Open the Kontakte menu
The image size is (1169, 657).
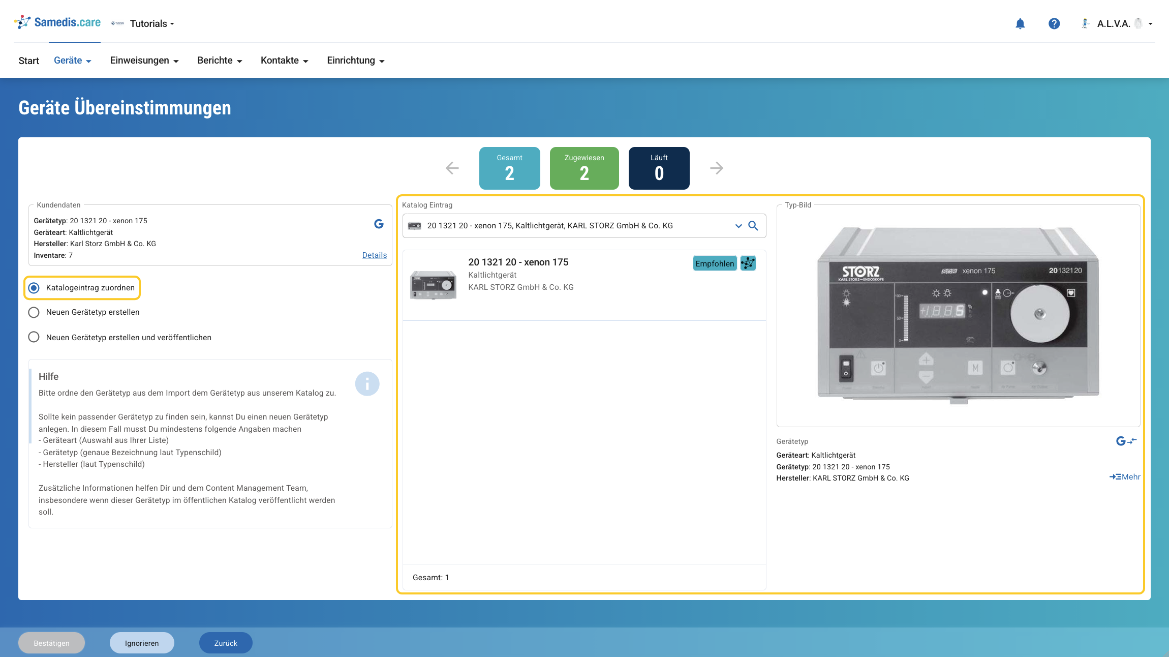click(285, 61)
